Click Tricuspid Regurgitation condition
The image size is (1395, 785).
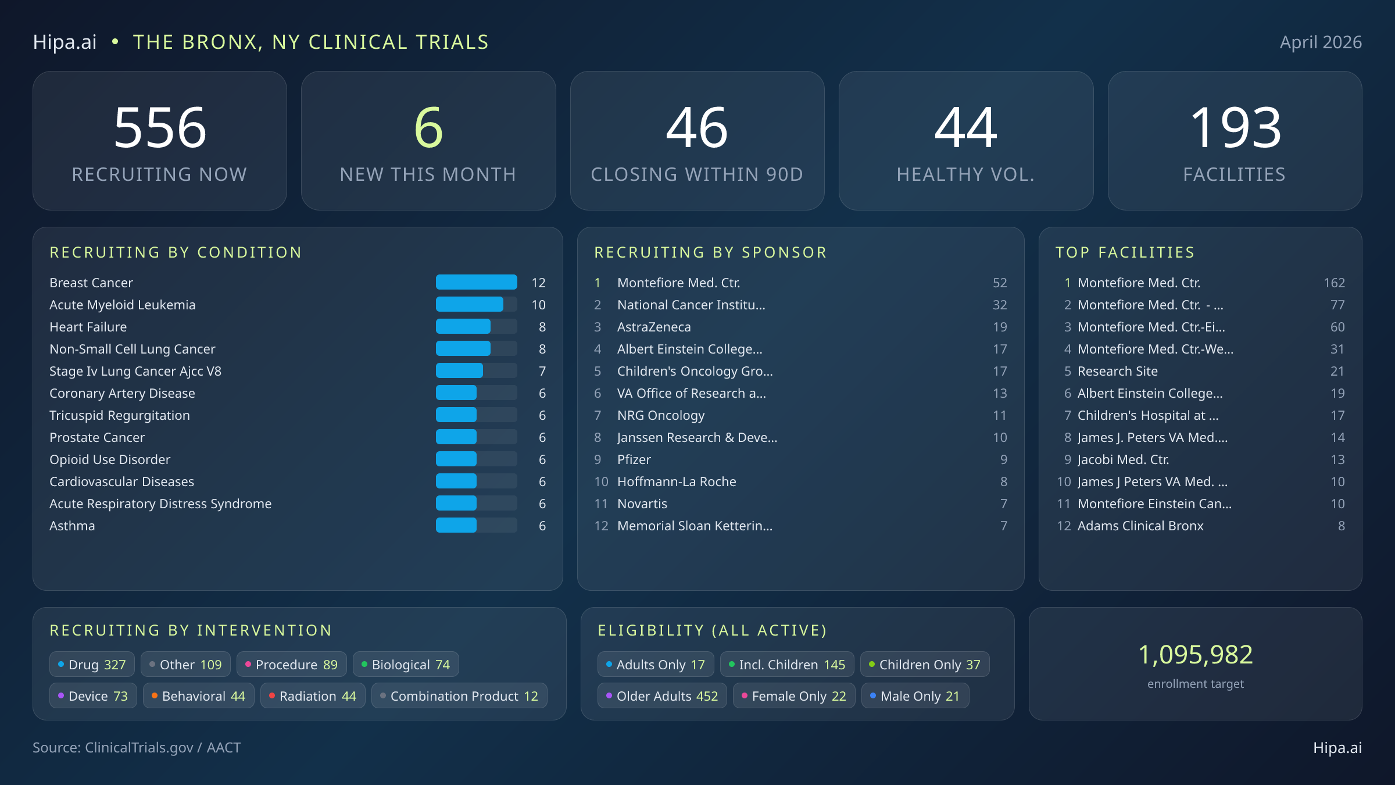(120, 415)
